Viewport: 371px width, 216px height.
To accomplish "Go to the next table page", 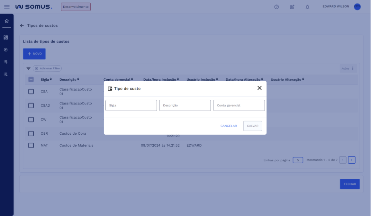I will [352, 160].
